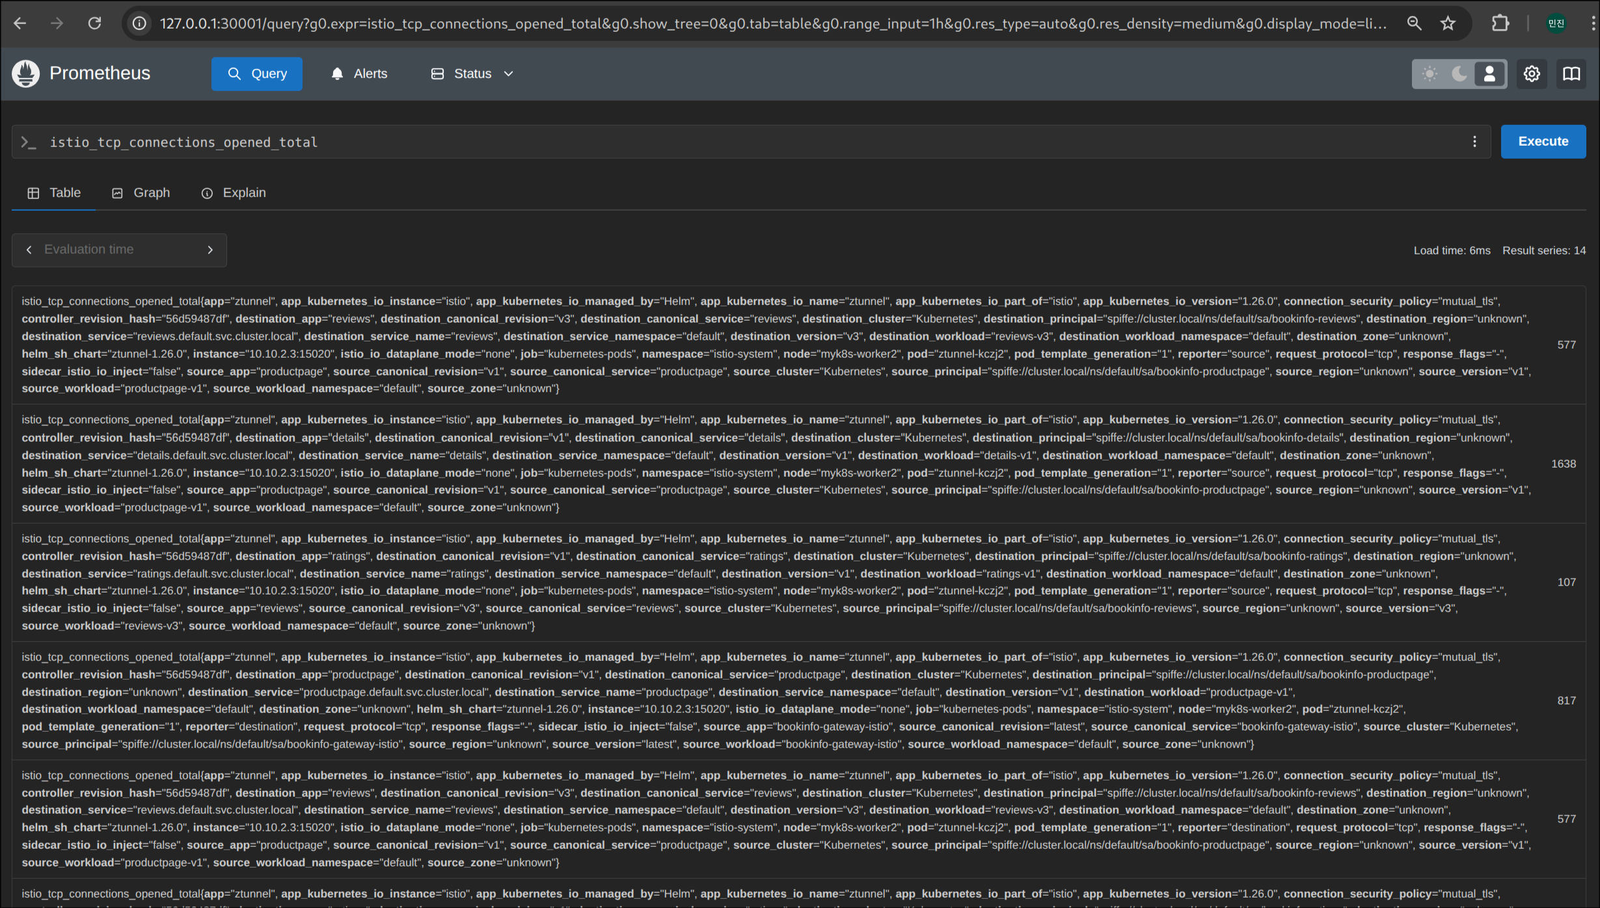Select the result value 107
The image size is (1600, 908).
tap(1566, 582)
